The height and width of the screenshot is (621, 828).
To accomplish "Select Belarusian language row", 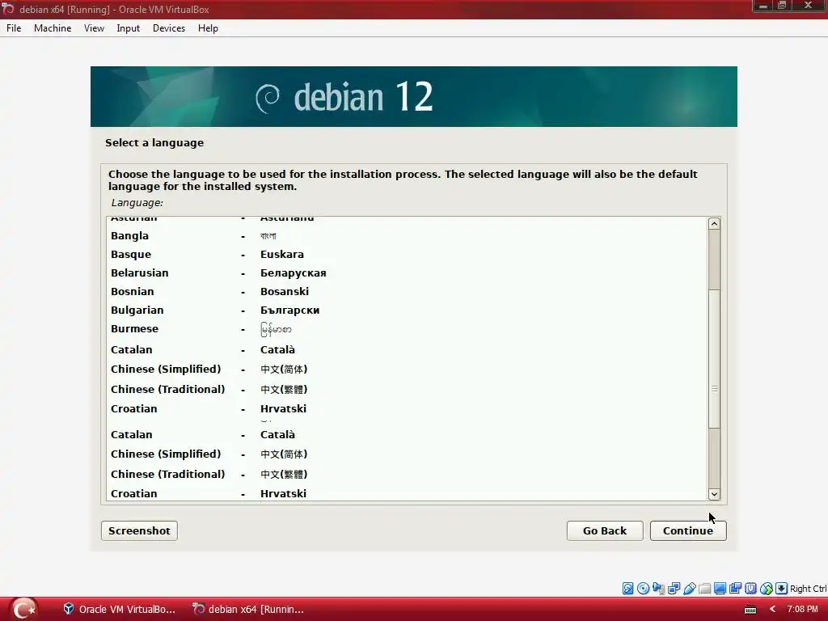I will pyautogui.click(x=407, y=273).
